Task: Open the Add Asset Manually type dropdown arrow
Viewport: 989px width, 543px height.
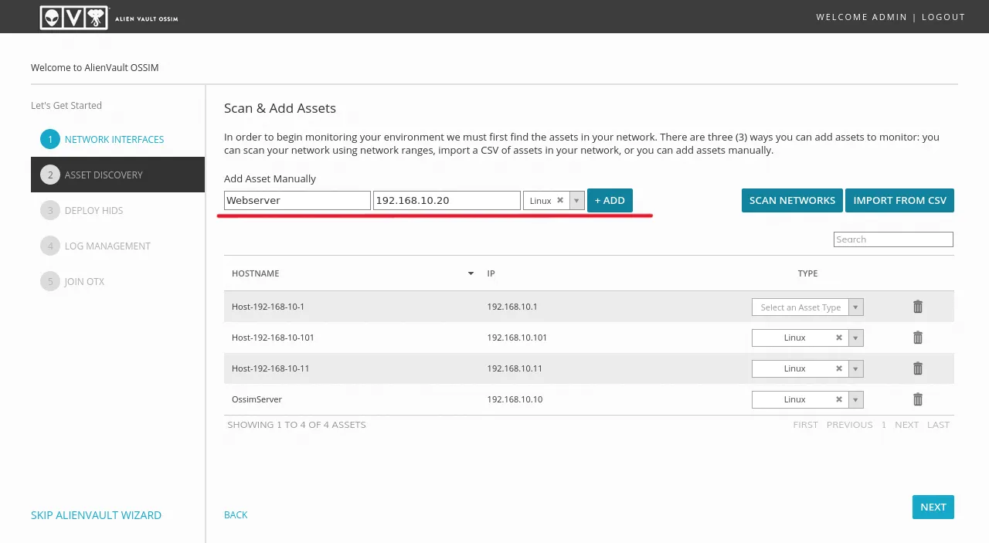Action: 576,201
